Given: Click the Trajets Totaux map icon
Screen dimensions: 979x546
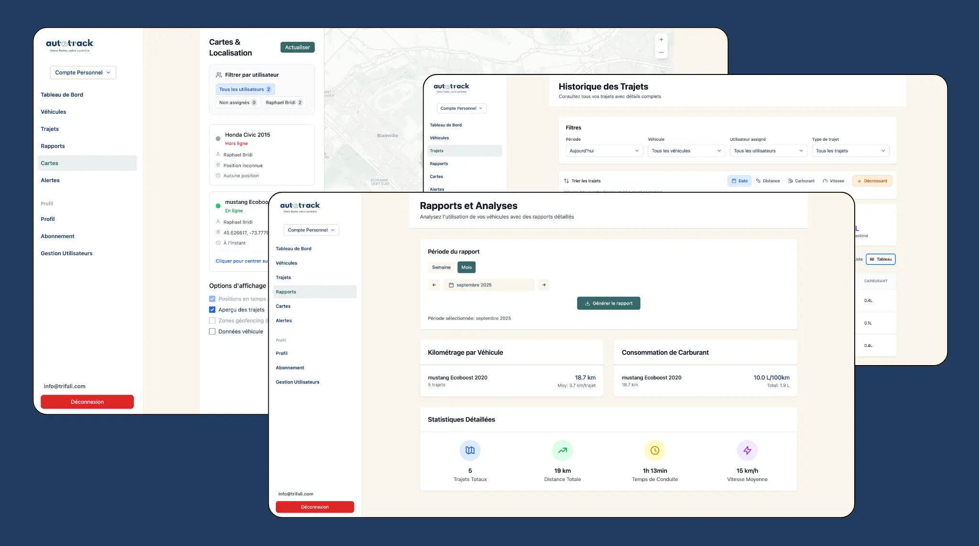Looking at the screenshot, I should click(x=470, y=450).
